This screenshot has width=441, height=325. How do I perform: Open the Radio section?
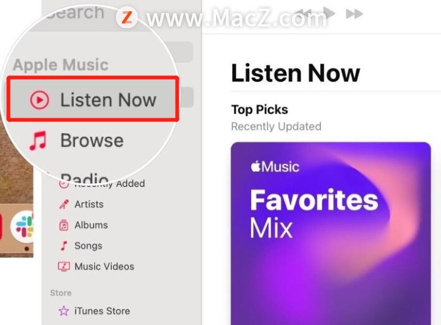click(x=85, y=177)
